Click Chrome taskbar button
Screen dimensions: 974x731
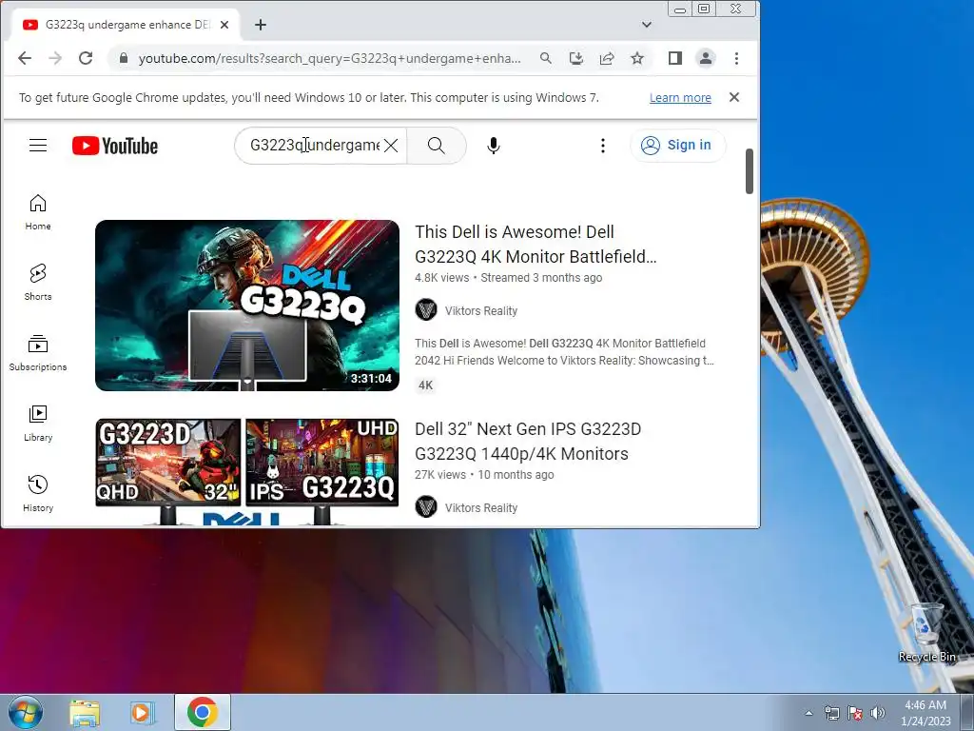click(x=202, y=712)
